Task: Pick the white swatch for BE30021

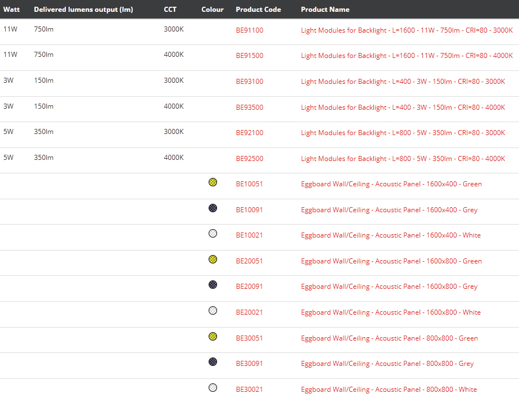Action: click(213, 388)
